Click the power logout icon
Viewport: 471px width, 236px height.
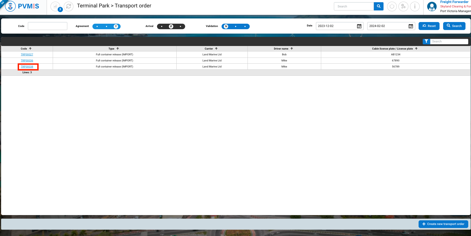click(392, 6)
